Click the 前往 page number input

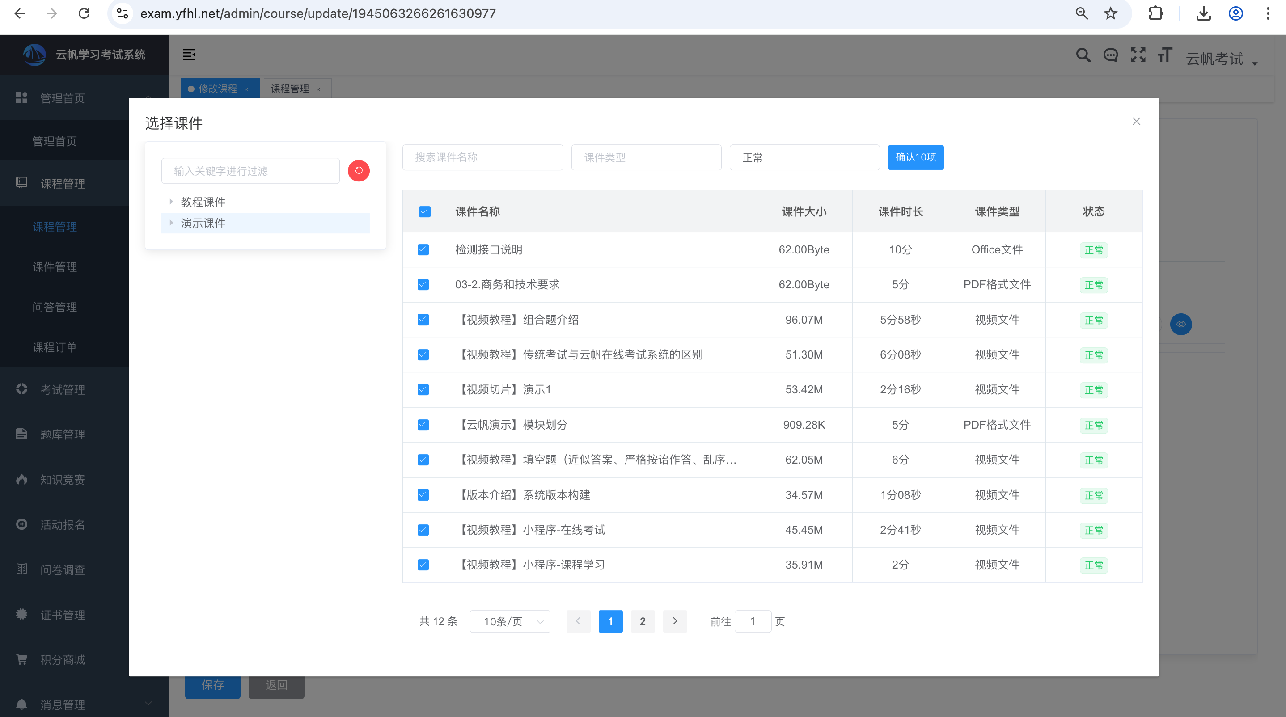(x=753, y=621)
